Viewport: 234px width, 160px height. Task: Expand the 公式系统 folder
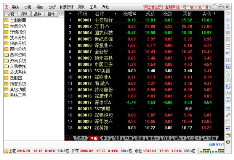click(15, 72)
